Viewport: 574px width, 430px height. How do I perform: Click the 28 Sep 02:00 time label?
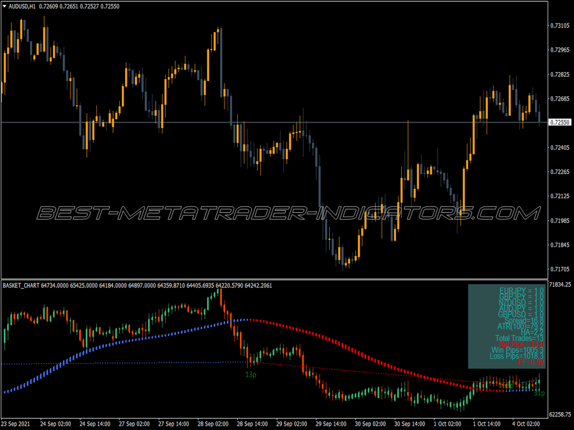coord(212,424)
